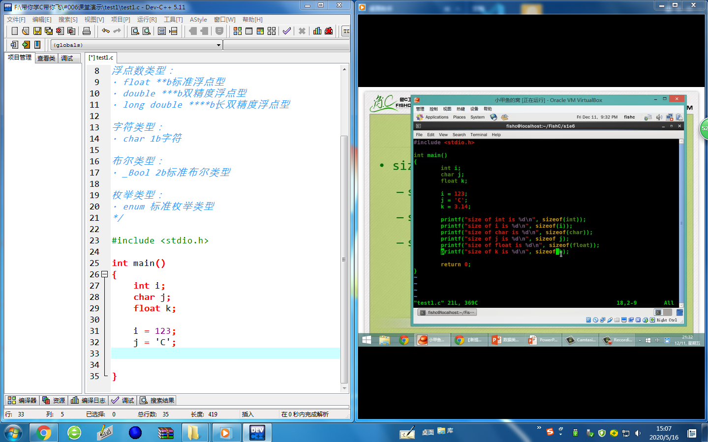Screen dimensions: 708x442
Task: Click the greyed Unindent toolbar icon
Action: tap(193, 31)
